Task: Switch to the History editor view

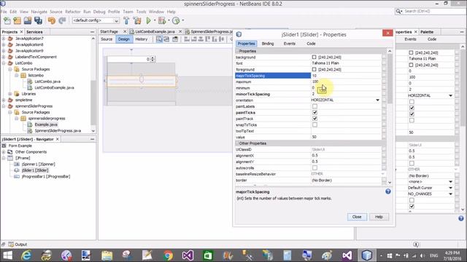Action: (141, 39)
